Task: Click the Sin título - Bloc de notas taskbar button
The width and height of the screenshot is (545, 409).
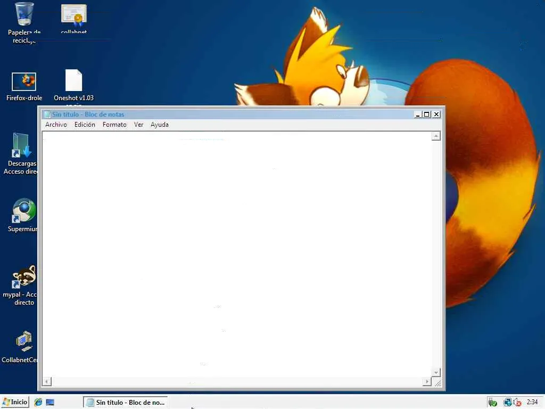Action: [125, 403]
